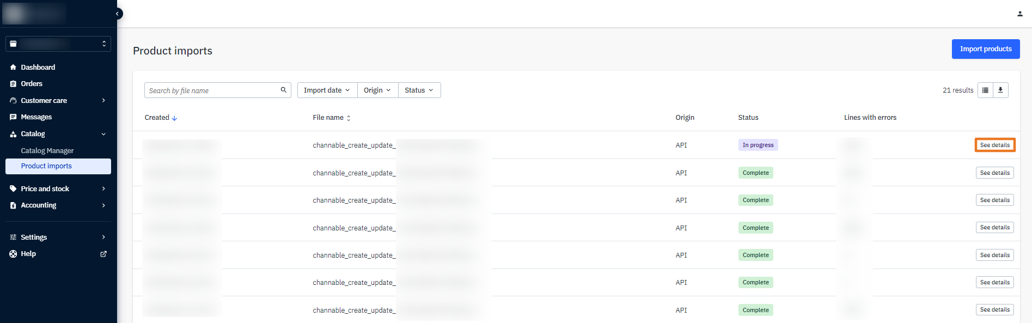
Task: Open the store selector dropdown
Action: [x=58, y=44]
